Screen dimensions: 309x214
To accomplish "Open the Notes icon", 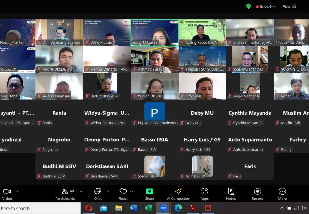I will tap(231, 191).
